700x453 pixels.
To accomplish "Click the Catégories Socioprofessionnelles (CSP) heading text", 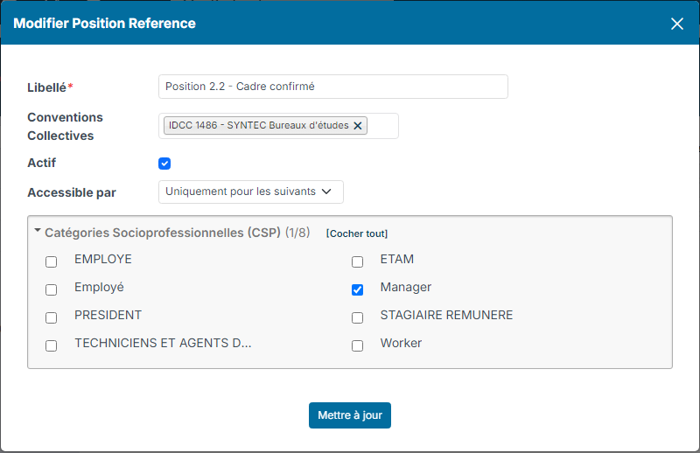I will (163, 233).
